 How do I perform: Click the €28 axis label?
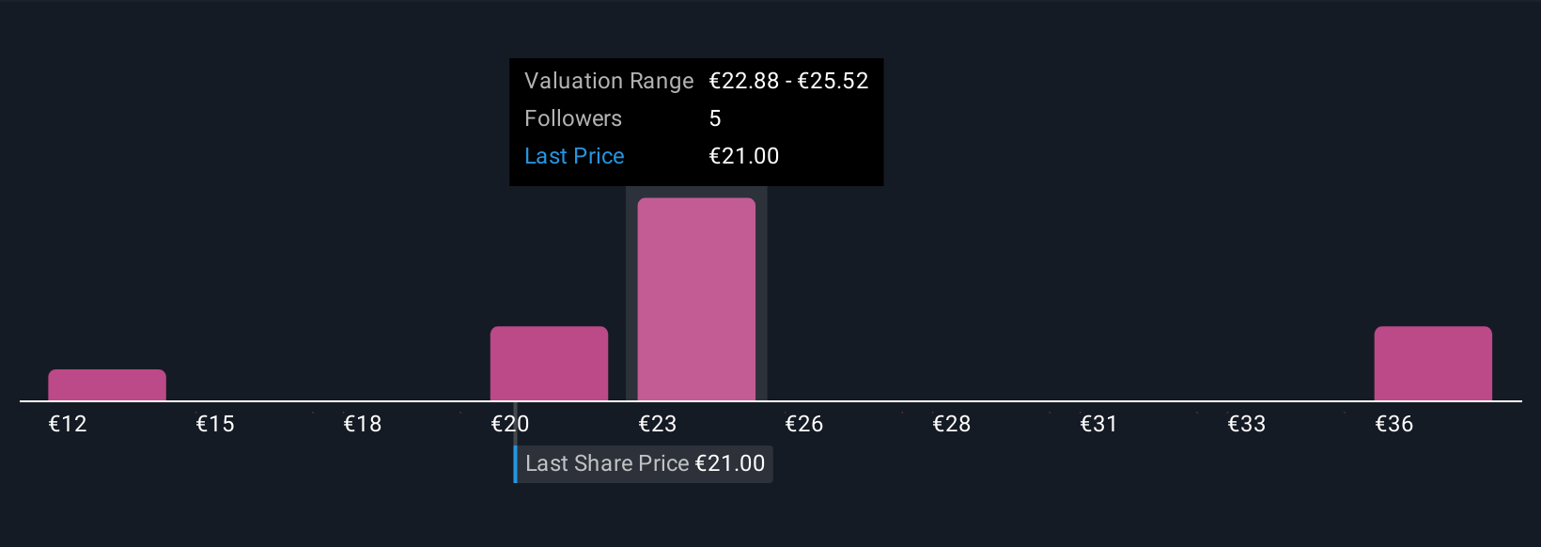[x=952, y=424]
